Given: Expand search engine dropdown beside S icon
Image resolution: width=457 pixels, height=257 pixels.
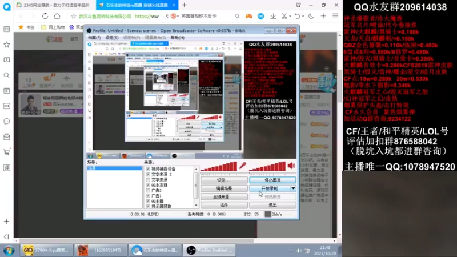Looking at the screenshot, I should click(178, 17).
